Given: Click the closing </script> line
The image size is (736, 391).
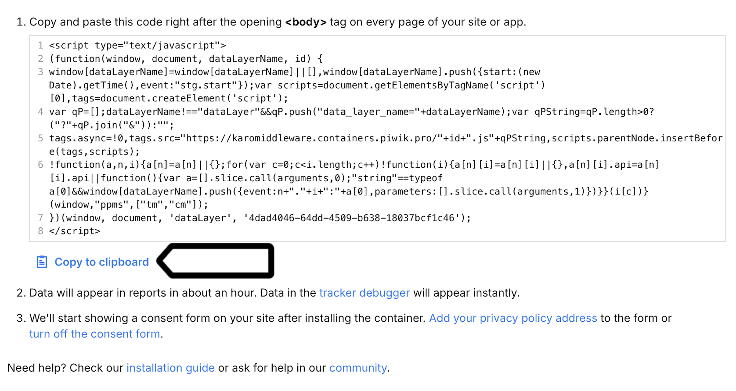Looking at the screenshot, I should click(75, 231).
